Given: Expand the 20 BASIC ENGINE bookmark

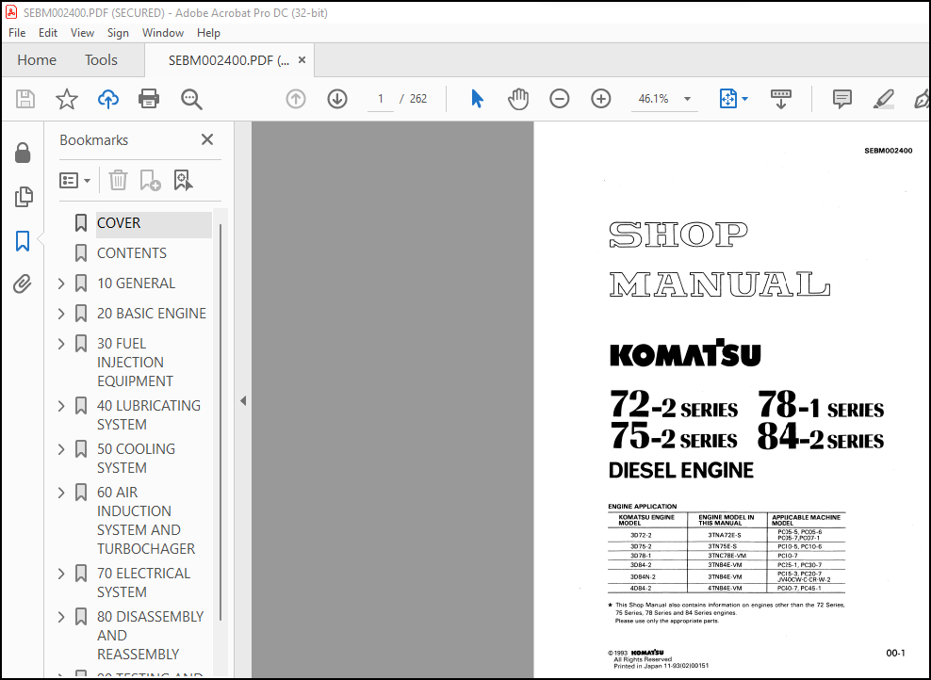Looking at the screenshot, I should coord(61,314).
